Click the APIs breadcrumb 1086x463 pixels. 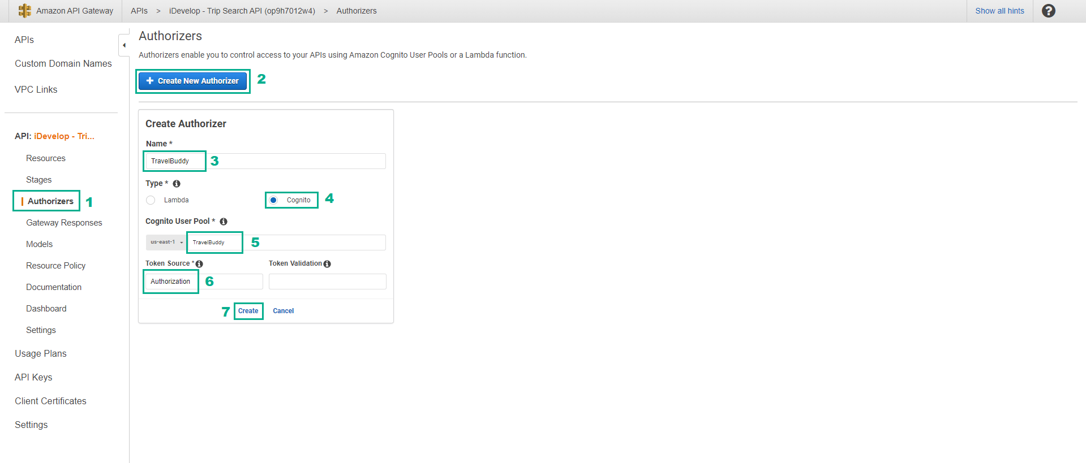(139, 11)
